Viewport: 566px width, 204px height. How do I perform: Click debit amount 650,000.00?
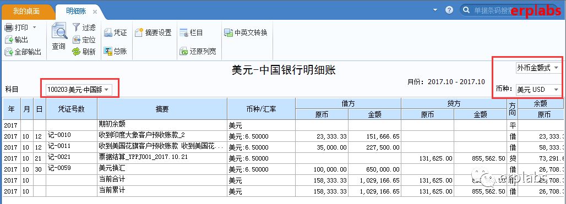375,169
